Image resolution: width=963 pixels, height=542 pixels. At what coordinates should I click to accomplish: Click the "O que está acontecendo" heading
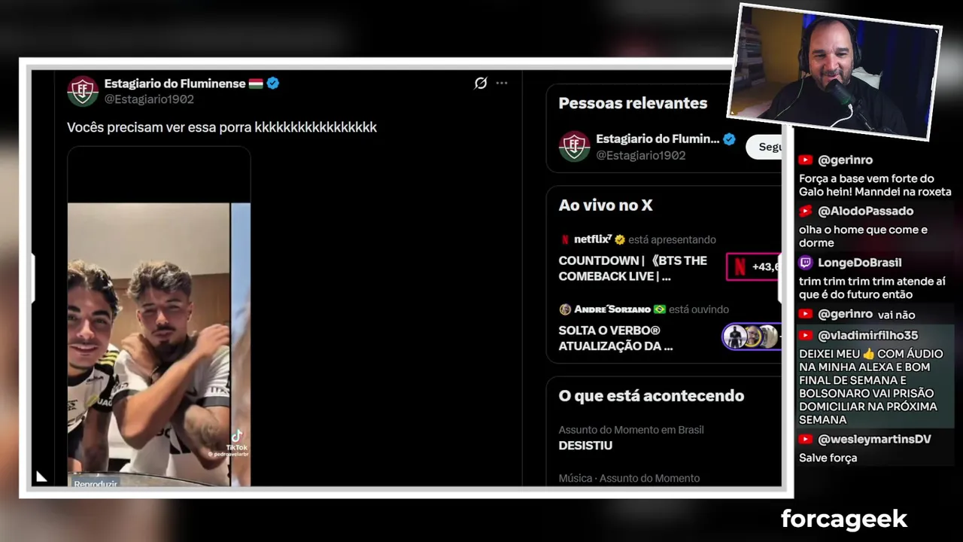651,396
